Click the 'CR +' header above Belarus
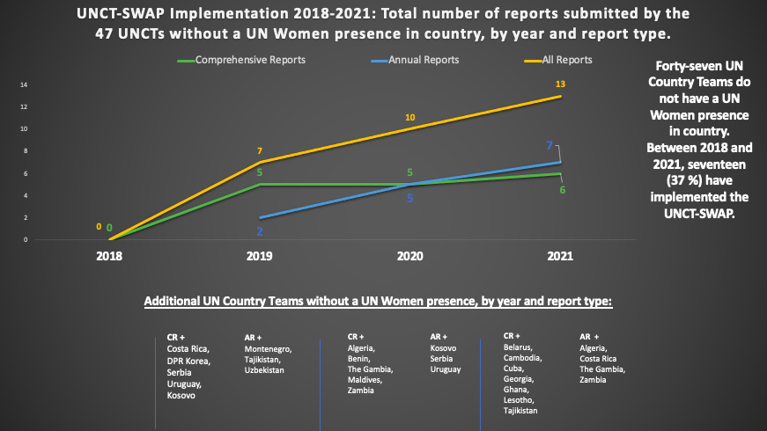Screen dimensions: 767x431 coord(512,336)
